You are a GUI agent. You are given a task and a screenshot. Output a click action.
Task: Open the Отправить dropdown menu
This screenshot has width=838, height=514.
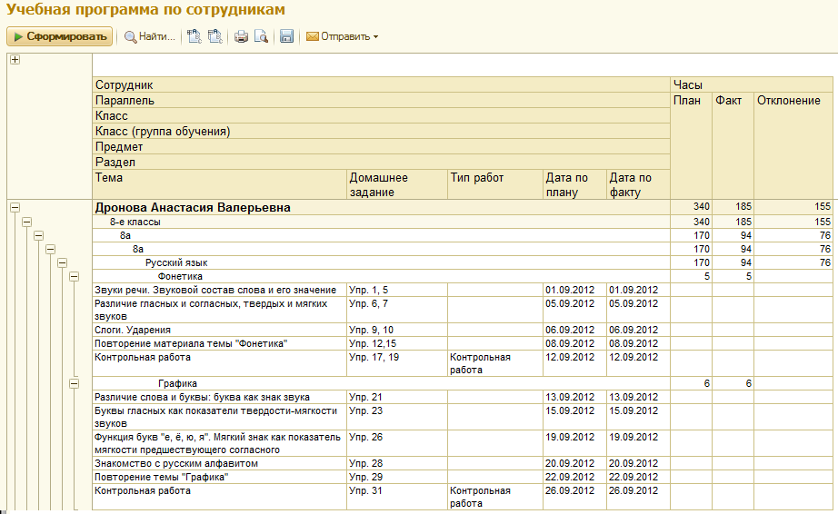(x=343, y=37)
